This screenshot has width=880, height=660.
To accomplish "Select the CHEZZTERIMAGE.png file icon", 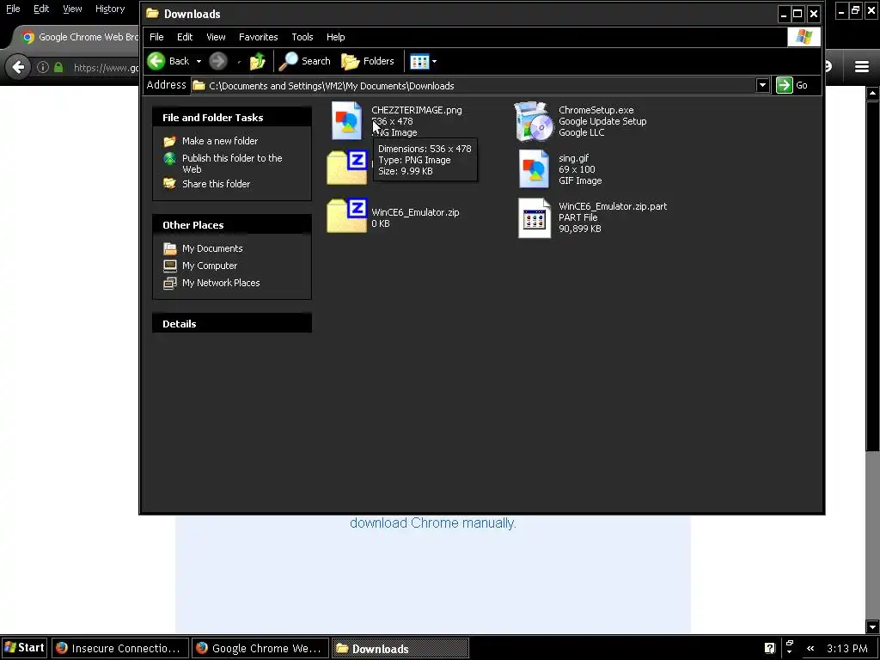I will [346, 120].
